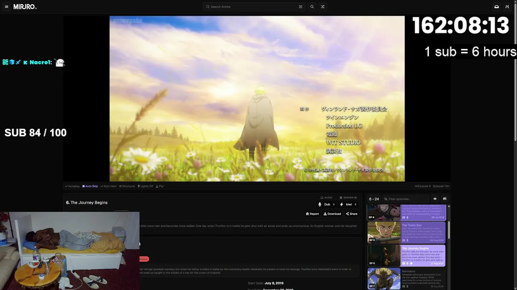
Task: Click the command shortcut icon in search
Action: (301, 7)
